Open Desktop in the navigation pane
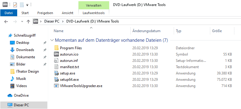241x109 pixels. (23, 43)
